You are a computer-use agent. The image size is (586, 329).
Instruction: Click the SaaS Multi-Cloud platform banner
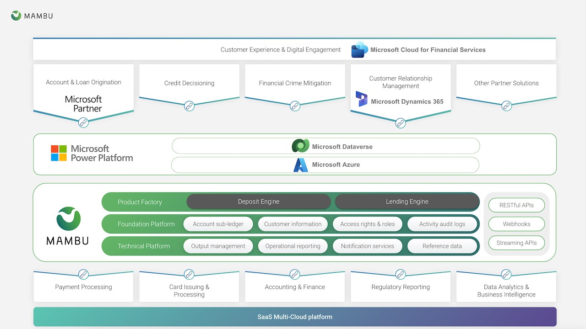click(295, 317)
